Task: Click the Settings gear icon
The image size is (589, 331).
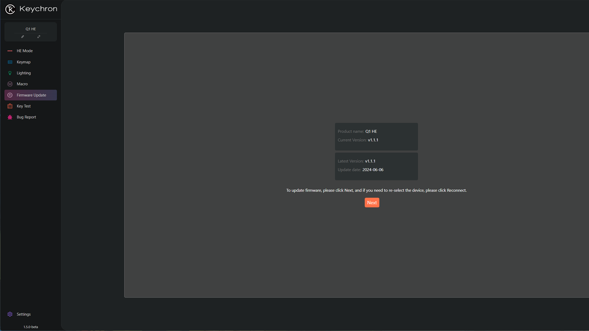Action: [10, 314]
